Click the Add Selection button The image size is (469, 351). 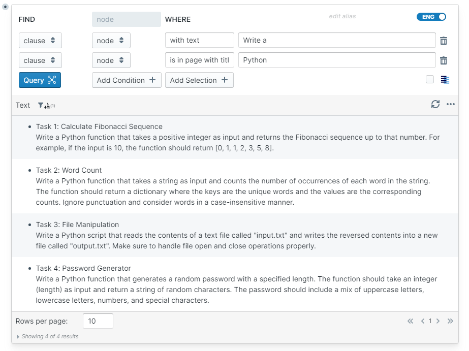(x=199, y=80)
